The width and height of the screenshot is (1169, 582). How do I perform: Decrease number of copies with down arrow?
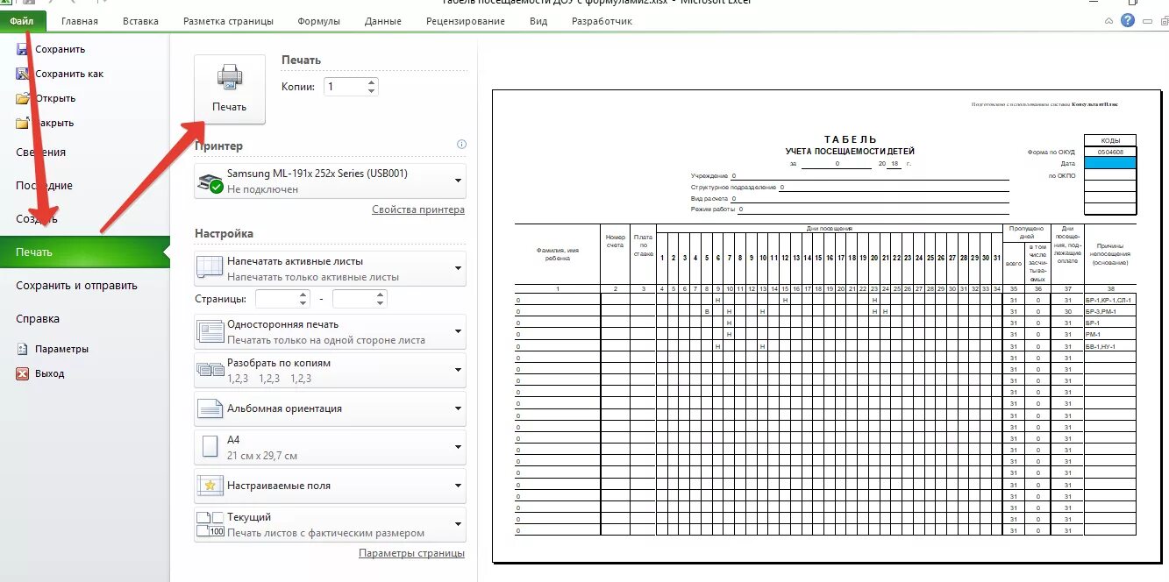372,91
